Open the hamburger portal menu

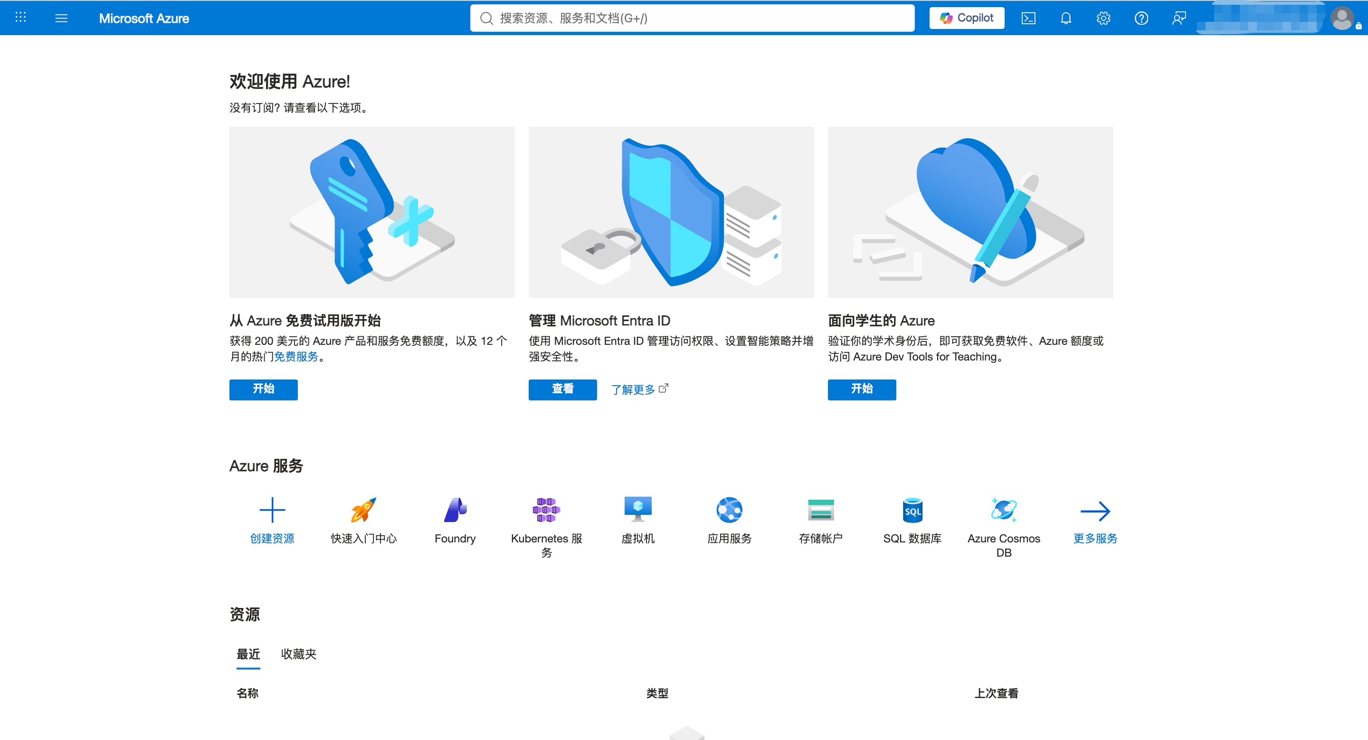coord(61,18)
